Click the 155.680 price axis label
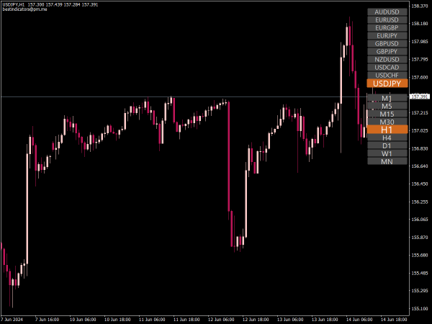This screenshot has height=324, width=432. click(419, 256)
